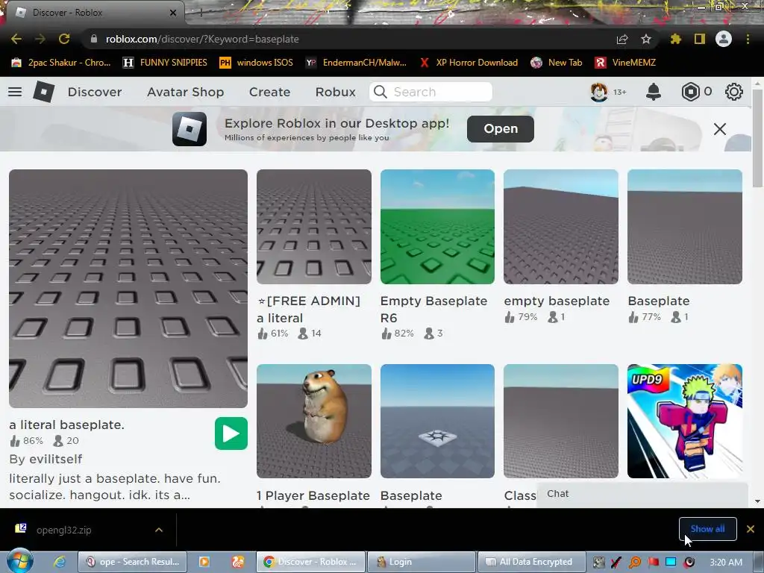The width and height of the screenshot is (764, 573).
Task: Open the Robux balance icon
Action: pos(690,92)
